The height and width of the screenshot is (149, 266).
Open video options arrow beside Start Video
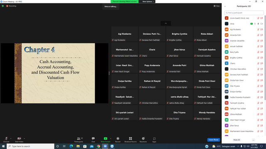[x=24, y=139]
